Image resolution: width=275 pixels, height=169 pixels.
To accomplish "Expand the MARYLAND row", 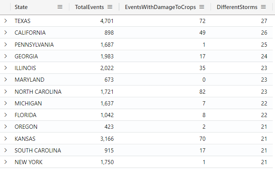I will (x=6, y=80).
